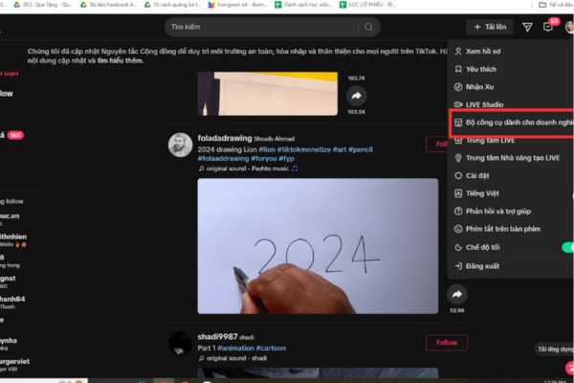
Task: Click the profile avatar in header
Action: (x=569, y=27)
